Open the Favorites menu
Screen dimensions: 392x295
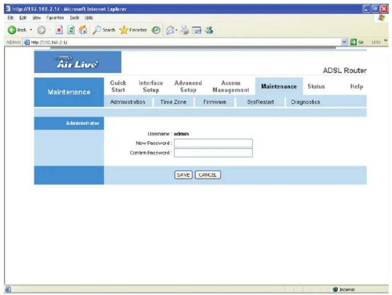click(x=55, y=18)
